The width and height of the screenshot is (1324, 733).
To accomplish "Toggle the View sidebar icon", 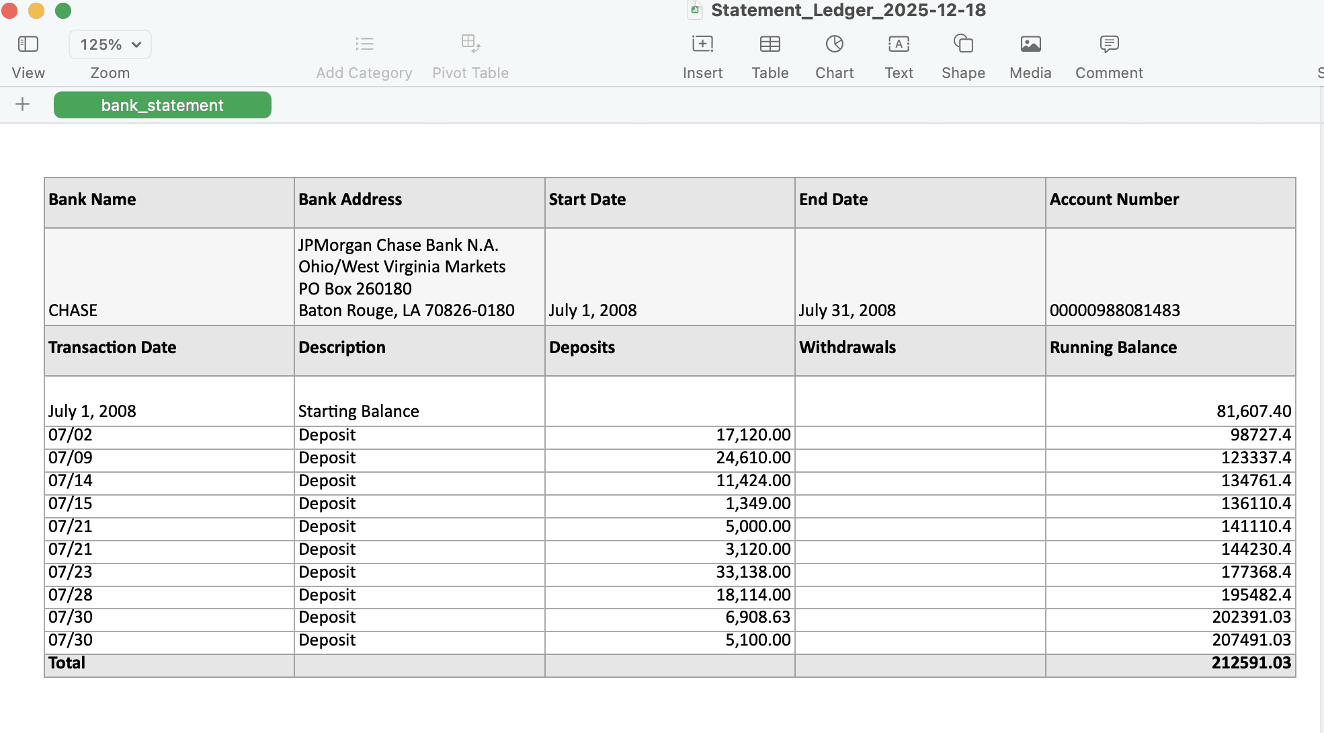I will click(x=28, y=43).
